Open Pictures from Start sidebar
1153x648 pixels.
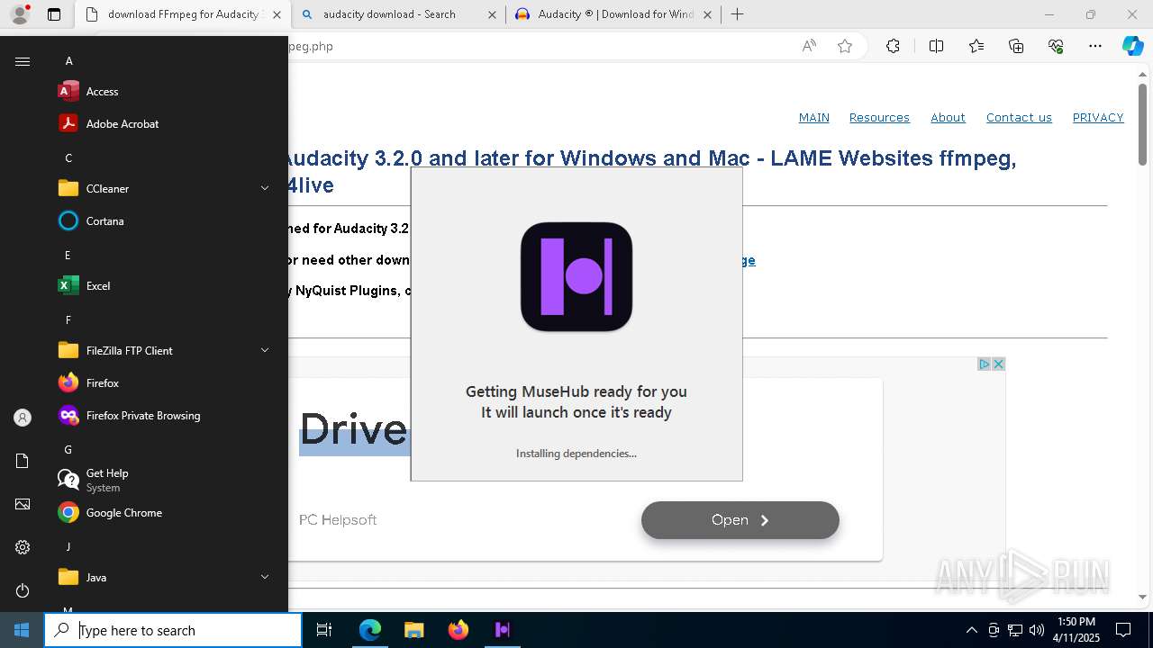coord(23,504)
